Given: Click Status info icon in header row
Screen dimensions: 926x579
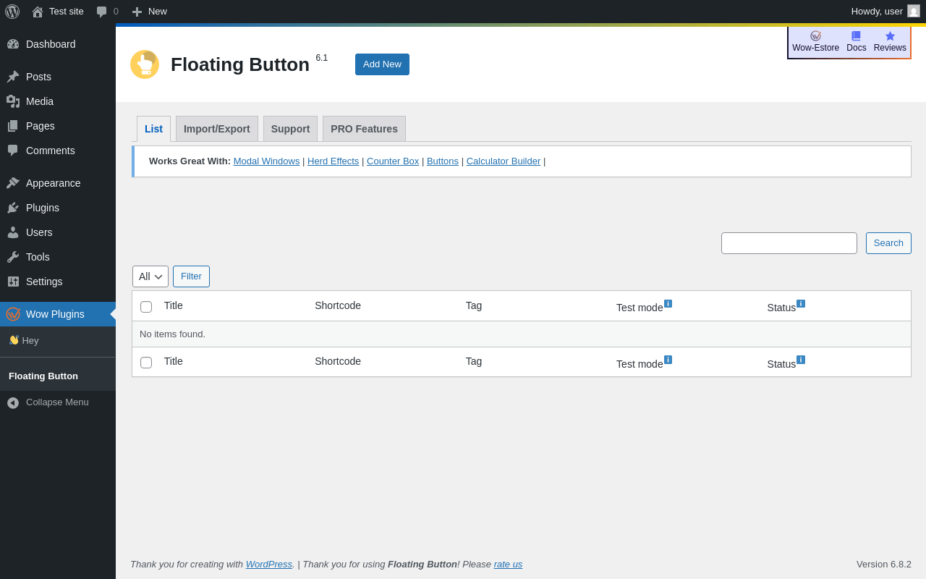Looking at the screenshot, I should (801, 304).
